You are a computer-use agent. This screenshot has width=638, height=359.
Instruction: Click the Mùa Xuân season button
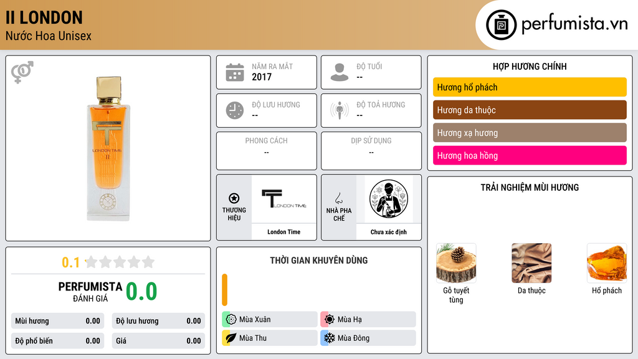pos(270,320)
